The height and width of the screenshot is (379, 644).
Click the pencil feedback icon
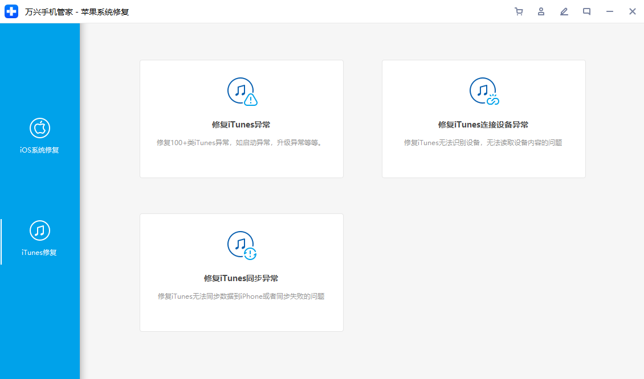[x=564, y=11]
